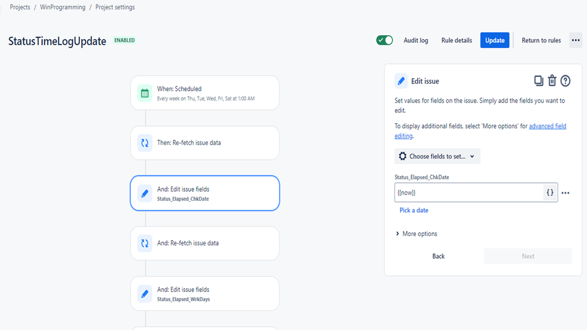Screen dimensions: 587x330
Task: Select the And: Re-fetch issue data step
Action: point(205,243)
